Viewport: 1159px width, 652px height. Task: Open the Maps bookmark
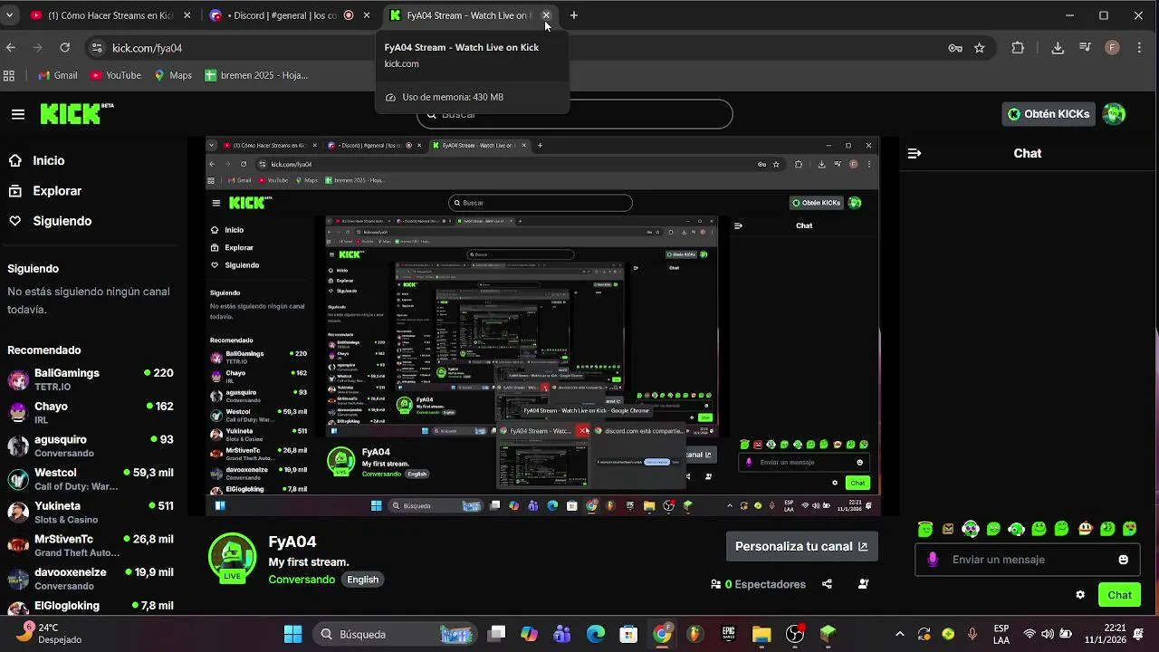pos(173,75)
